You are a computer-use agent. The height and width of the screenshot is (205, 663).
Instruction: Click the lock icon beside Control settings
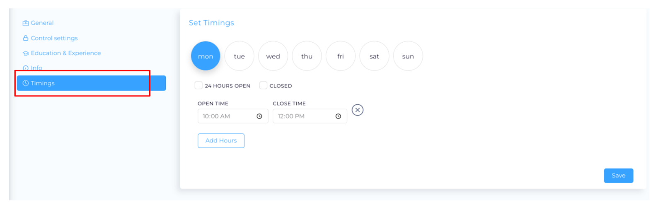tap(26, 38)
